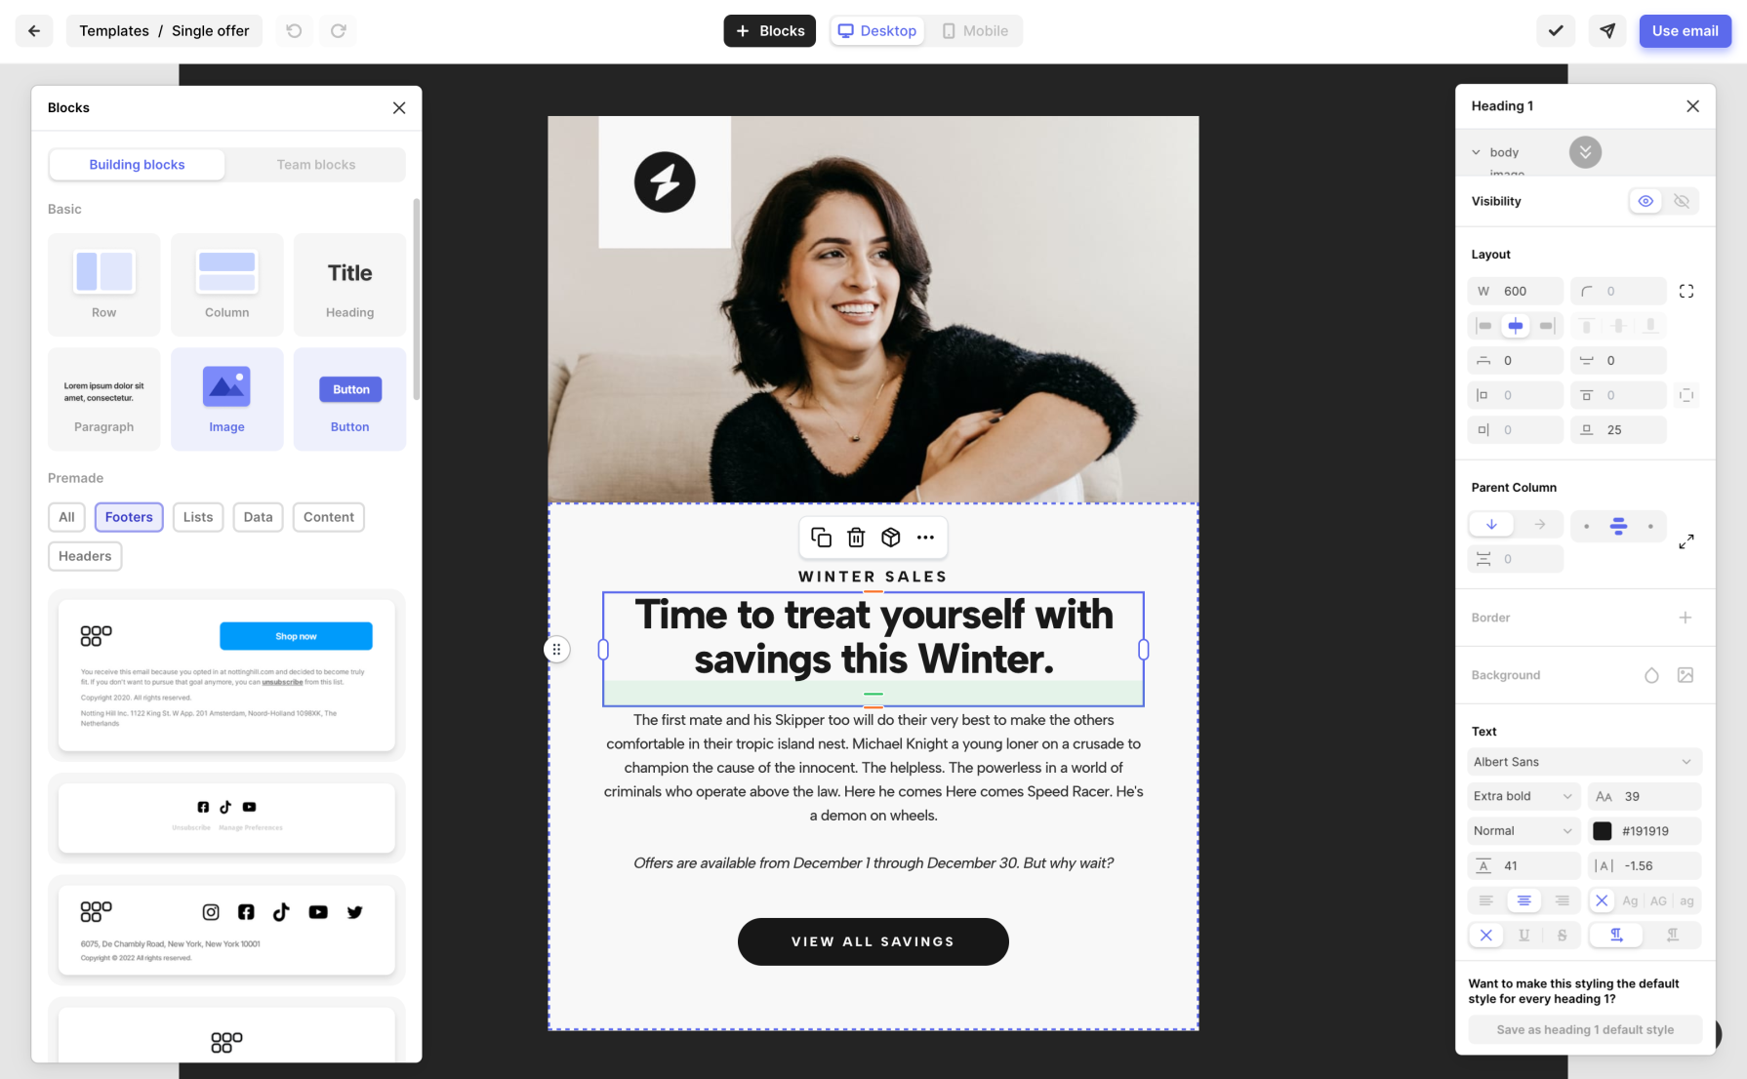Viewport: 1747px width, 1079px height.
Task: Hide element with the crossed-eye toggle
Action: [x=1682, y=201]
